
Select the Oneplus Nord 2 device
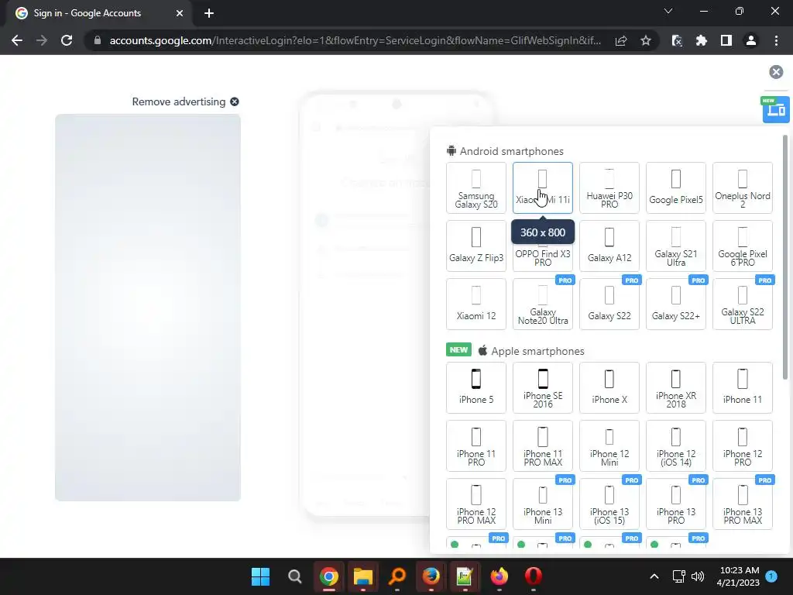[743, 187]
